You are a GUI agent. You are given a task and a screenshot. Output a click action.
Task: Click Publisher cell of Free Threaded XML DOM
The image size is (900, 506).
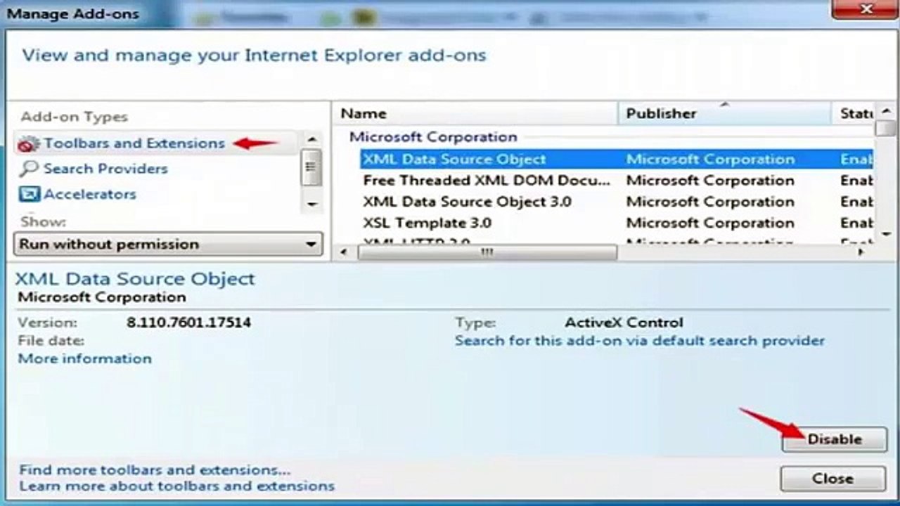point(710,181)
